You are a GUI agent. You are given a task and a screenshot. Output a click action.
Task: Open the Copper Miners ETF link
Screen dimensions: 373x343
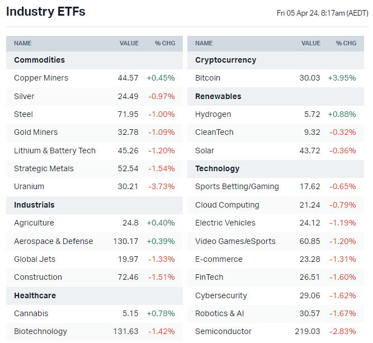41,78
